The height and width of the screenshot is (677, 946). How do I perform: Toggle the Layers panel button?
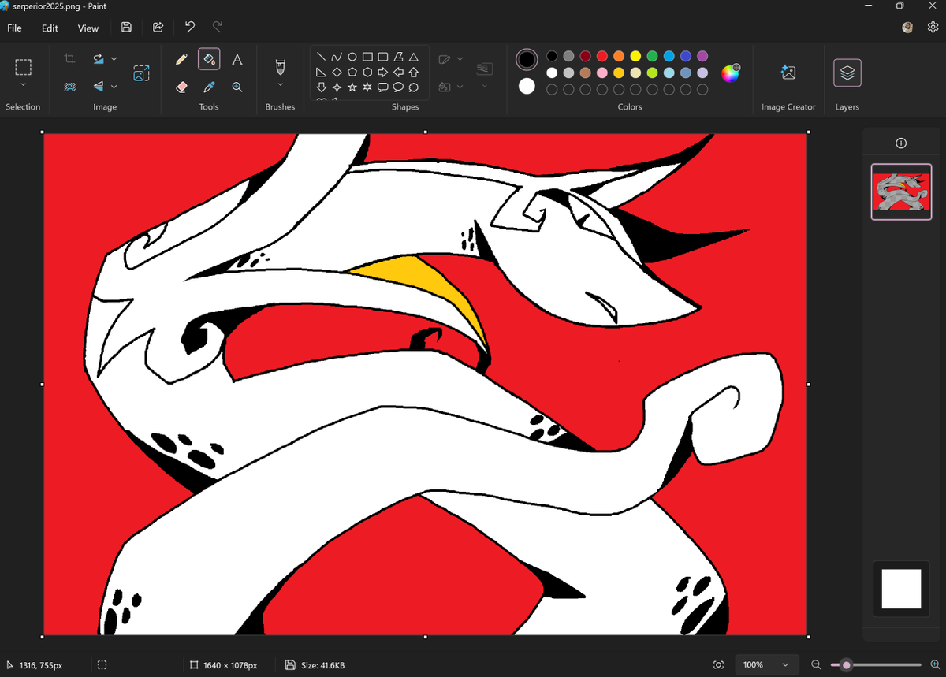pos(847,73)
